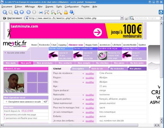Click the Dernier flash reçu eye thumbnail
Image resolution: width=164 pixels, height=128 pixels.
127,55
